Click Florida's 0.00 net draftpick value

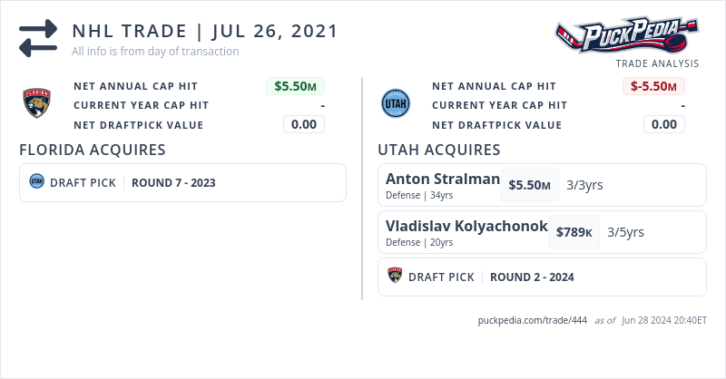(303, 124)
